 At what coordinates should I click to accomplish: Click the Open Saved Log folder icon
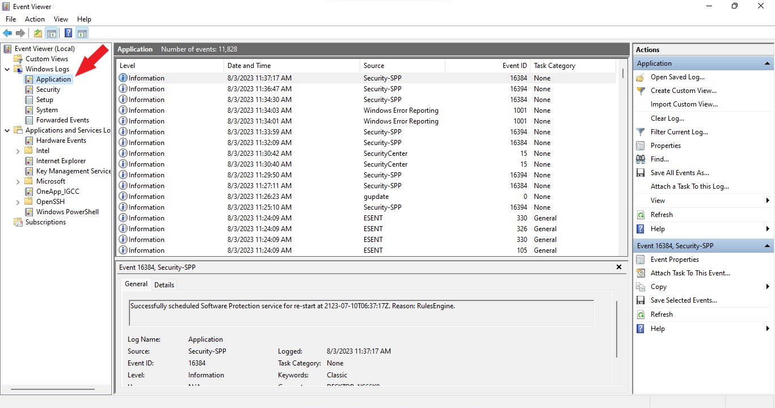pos(641,77)
